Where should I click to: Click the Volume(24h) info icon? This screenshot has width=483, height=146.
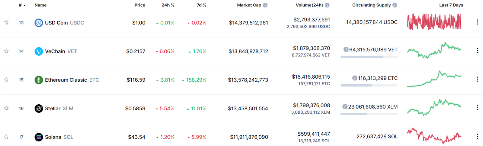click(327, 5)
